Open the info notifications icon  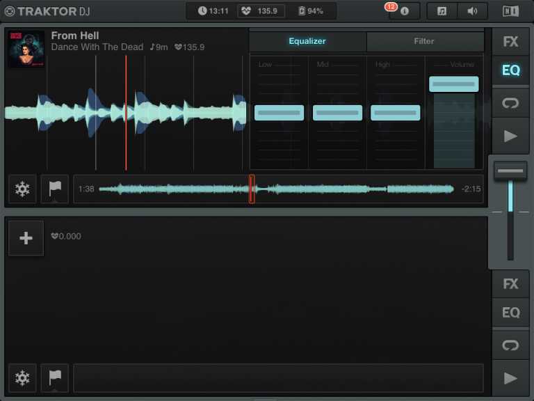point(405,11)
